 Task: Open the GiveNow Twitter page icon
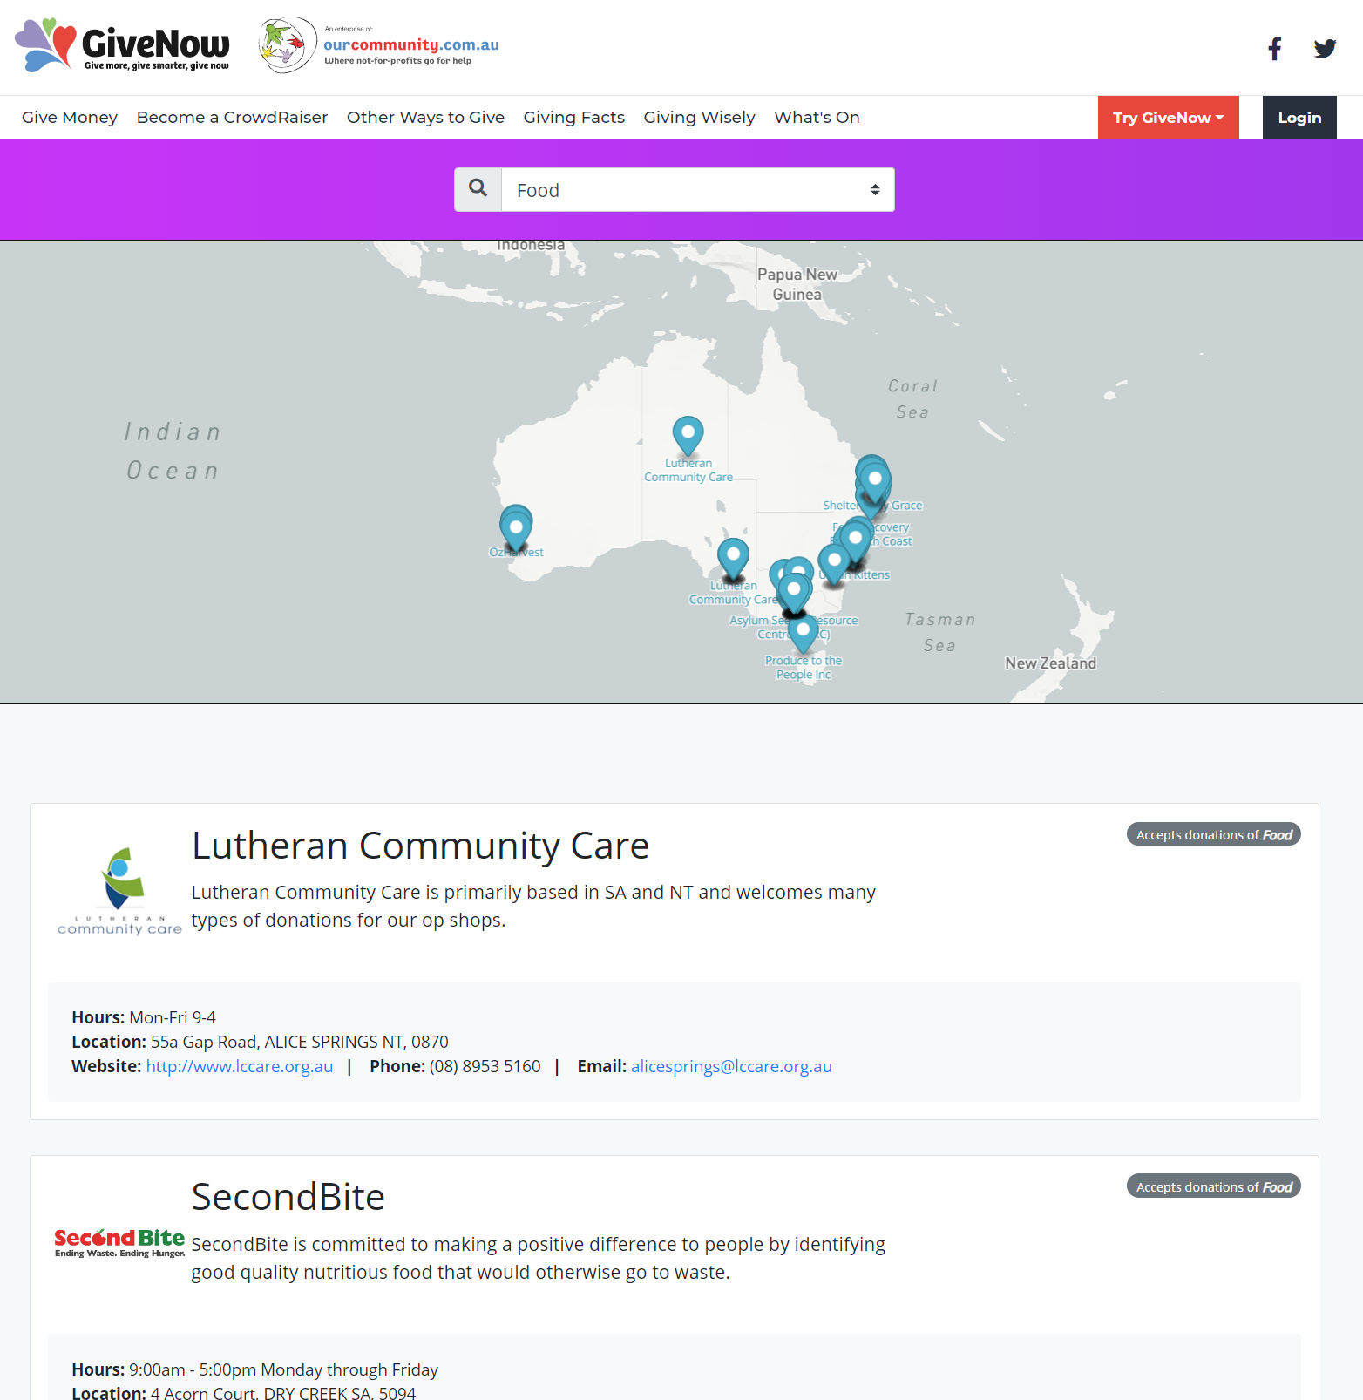click(x=1325, y=49)
